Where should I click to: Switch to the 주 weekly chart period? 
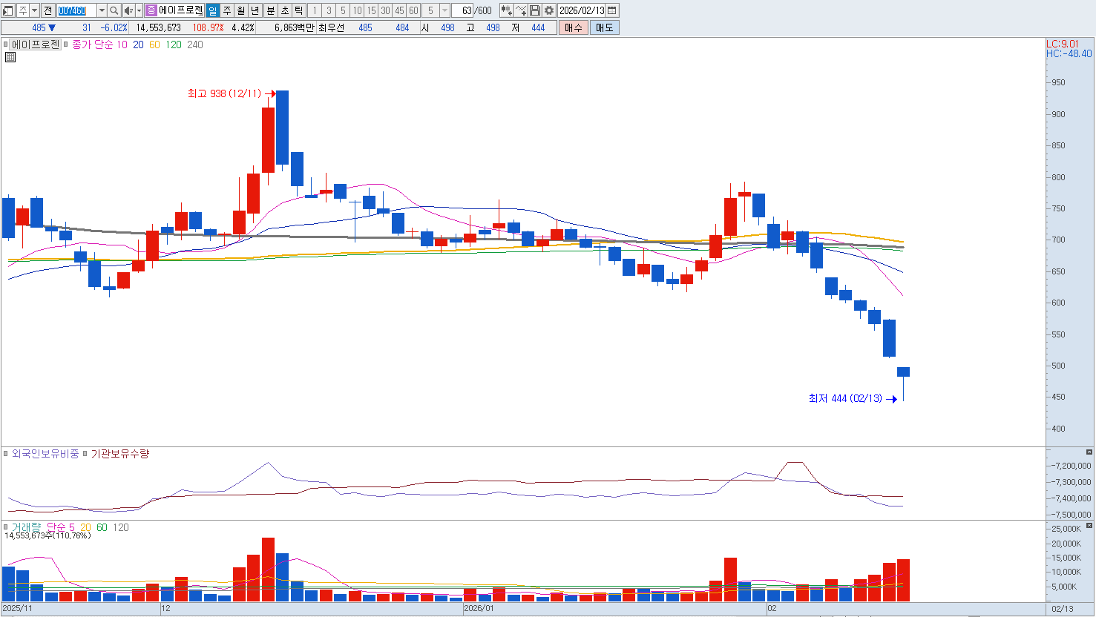click(x=227, y=10)
